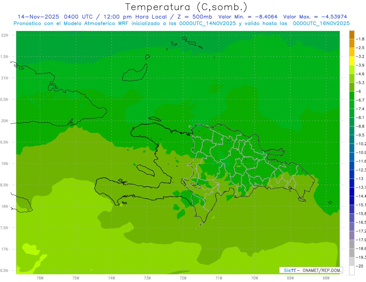Pick the dark blue swatch between -13.7 and -14.4
The width and height of the screenshot is (366, 282).
coord(352,192)
